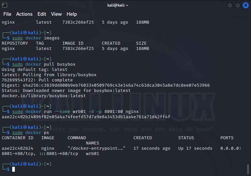
Task: Click the "/docker-entrypoint.…" command value
Action: point(97,148)
